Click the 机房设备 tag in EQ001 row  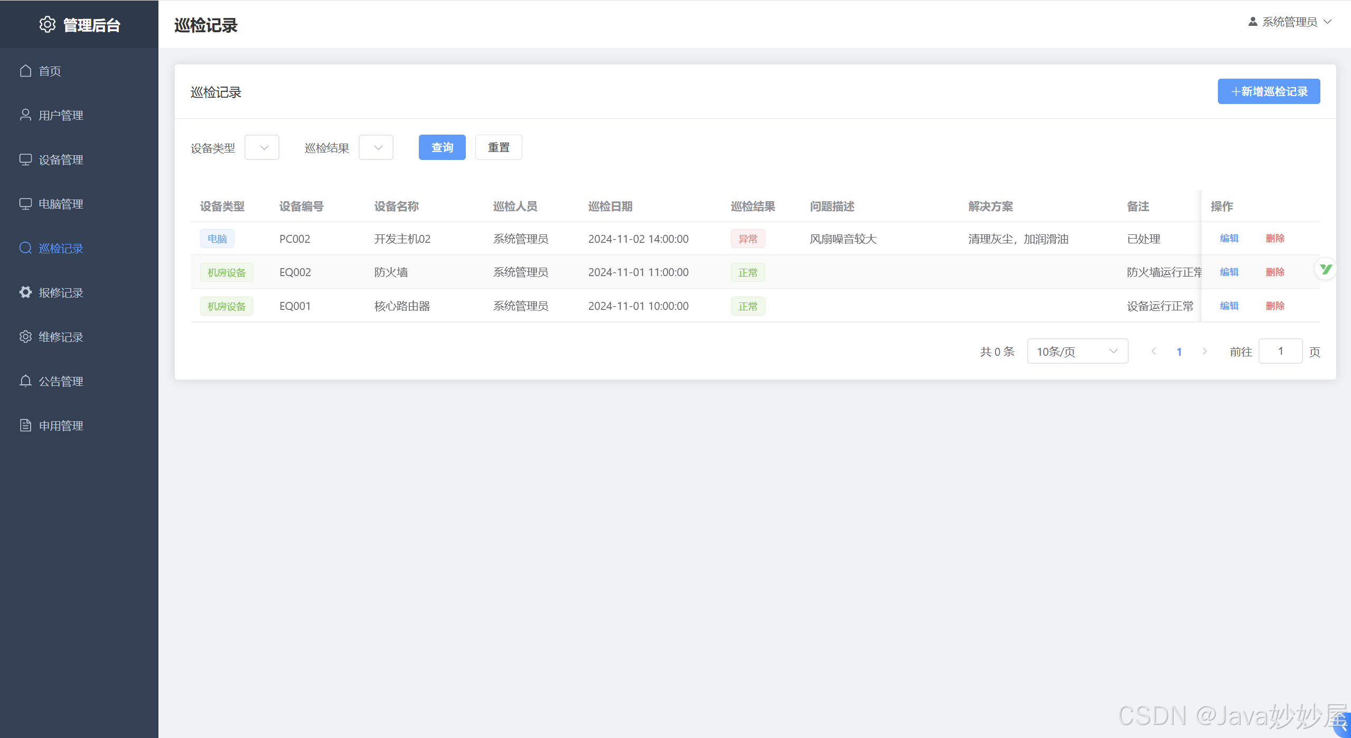(x=227, y=306)
